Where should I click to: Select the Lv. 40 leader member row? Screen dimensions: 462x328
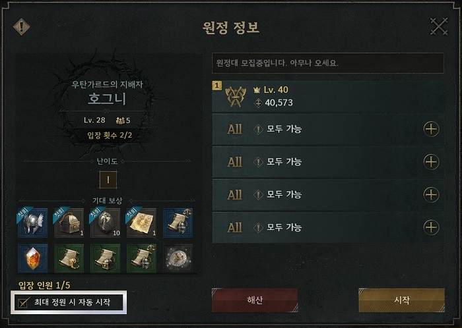pyautogui.click(x=328, y=96)
